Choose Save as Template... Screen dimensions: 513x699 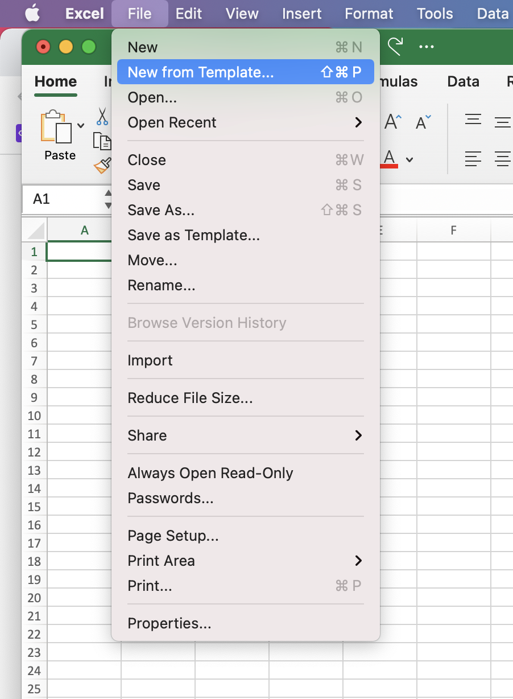coord(246,235)
